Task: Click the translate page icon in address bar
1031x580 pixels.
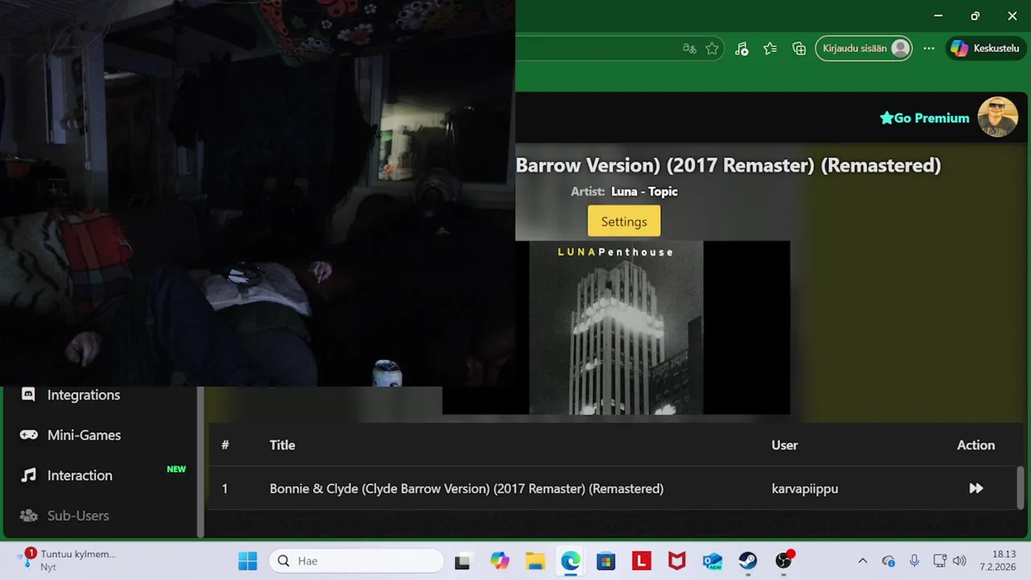Action: pos(689,48)
